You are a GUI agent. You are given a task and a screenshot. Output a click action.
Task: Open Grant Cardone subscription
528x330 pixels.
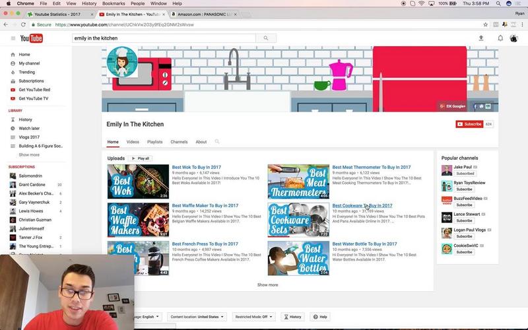(x=32, y=185)
